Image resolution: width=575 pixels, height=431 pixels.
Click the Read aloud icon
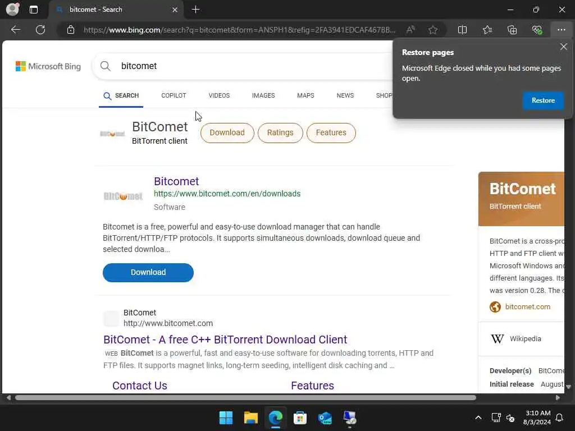point(410,30)
